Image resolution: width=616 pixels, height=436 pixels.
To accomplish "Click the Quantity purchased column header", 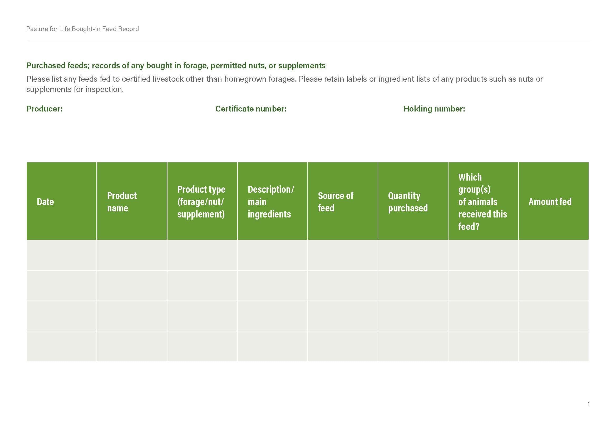I will pyautogui.click(x=407, y=202).
